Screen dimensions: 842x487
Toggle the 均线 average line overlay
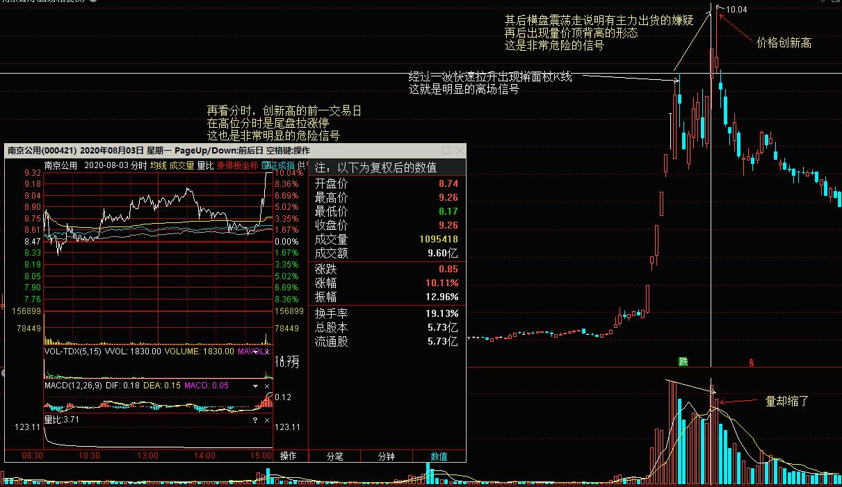[x=158, y=165]
